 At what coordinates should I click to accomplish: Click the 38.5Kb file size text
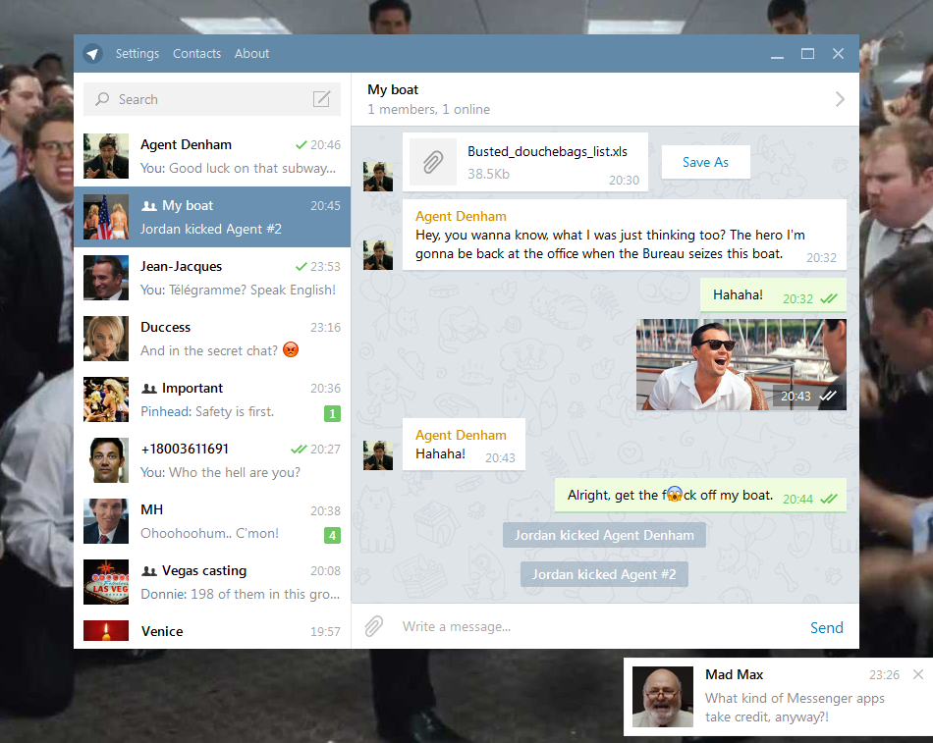pos(488,174)
